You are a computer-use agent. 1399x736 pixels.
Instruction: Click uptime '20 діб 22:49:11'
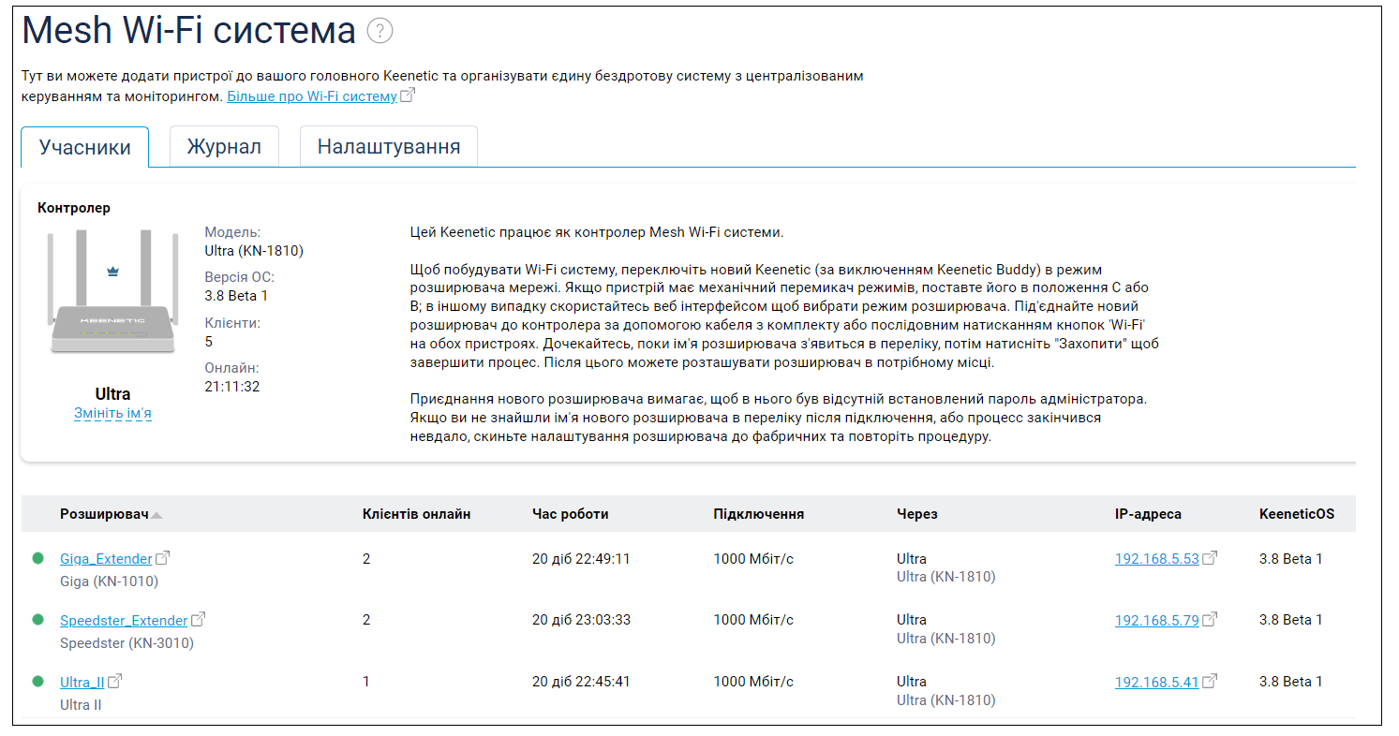click(581, 559)
